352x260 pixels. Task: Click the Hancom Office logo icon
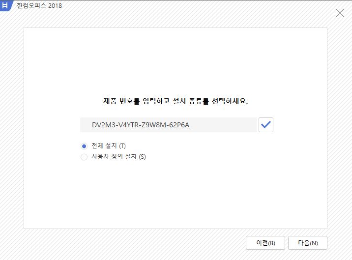point(6,5)
